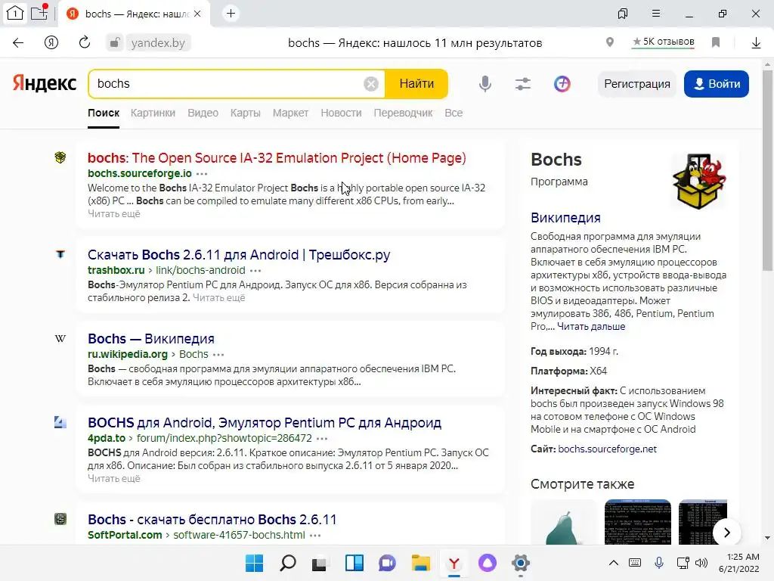Image resolution: width=774 pixels, height=581 pixels.
Task: Click the Регистрация button
Action: 636,84
